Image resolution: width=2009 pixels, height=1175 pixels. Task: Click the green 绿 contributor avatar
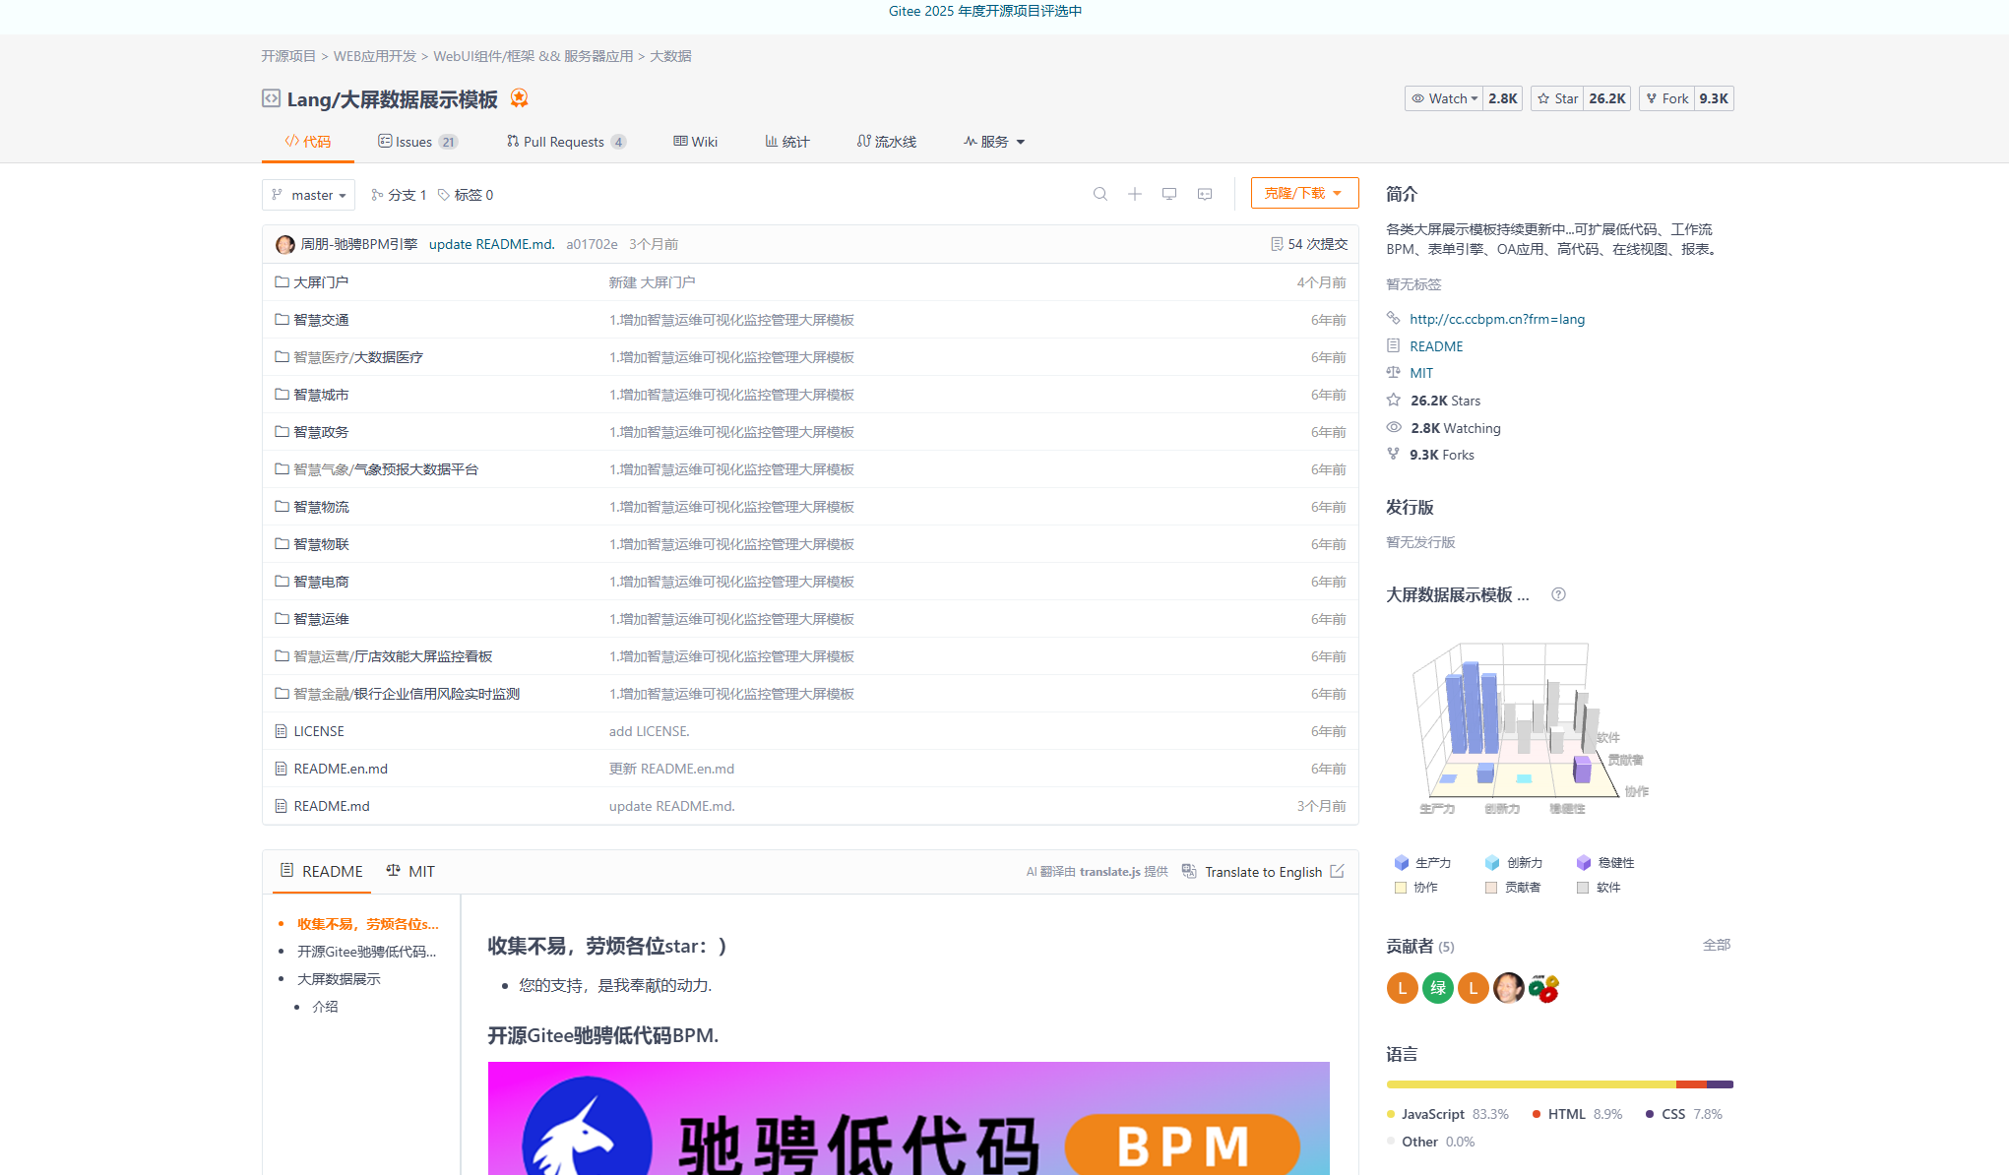click(1437, 987)
